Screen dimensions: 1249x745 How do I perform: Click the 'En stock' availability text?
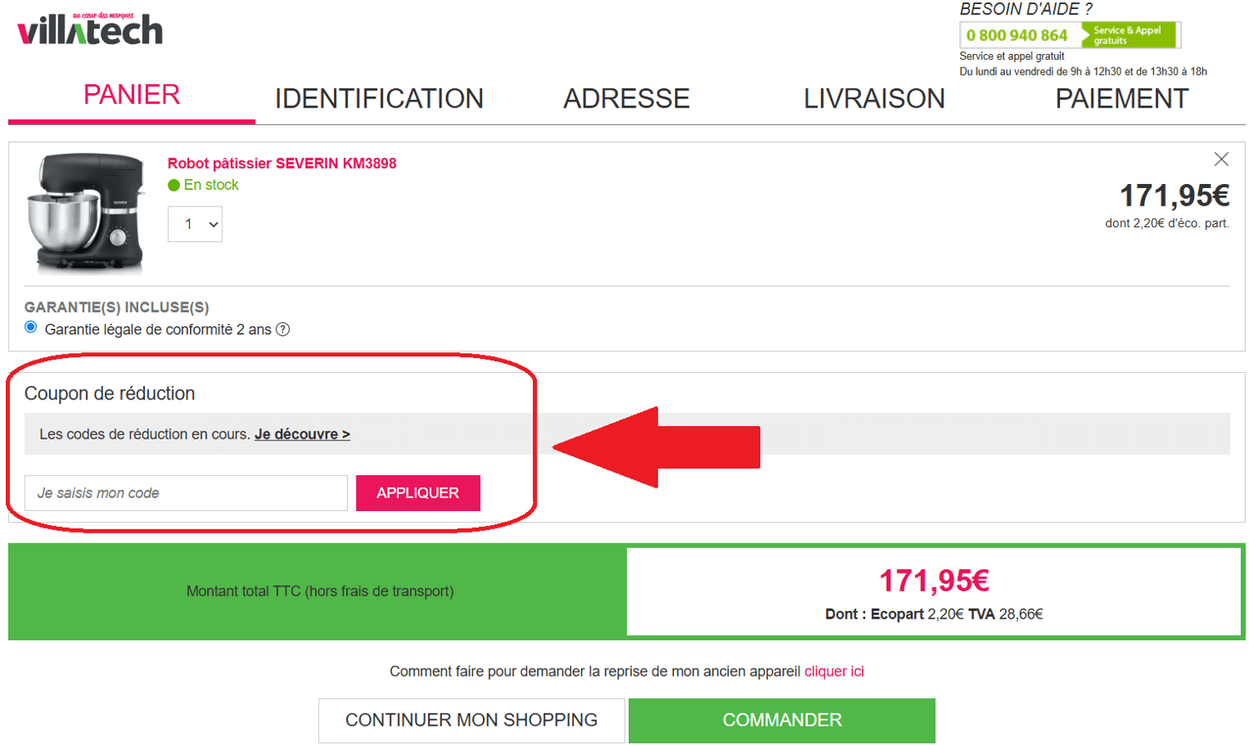pos(211,185)
